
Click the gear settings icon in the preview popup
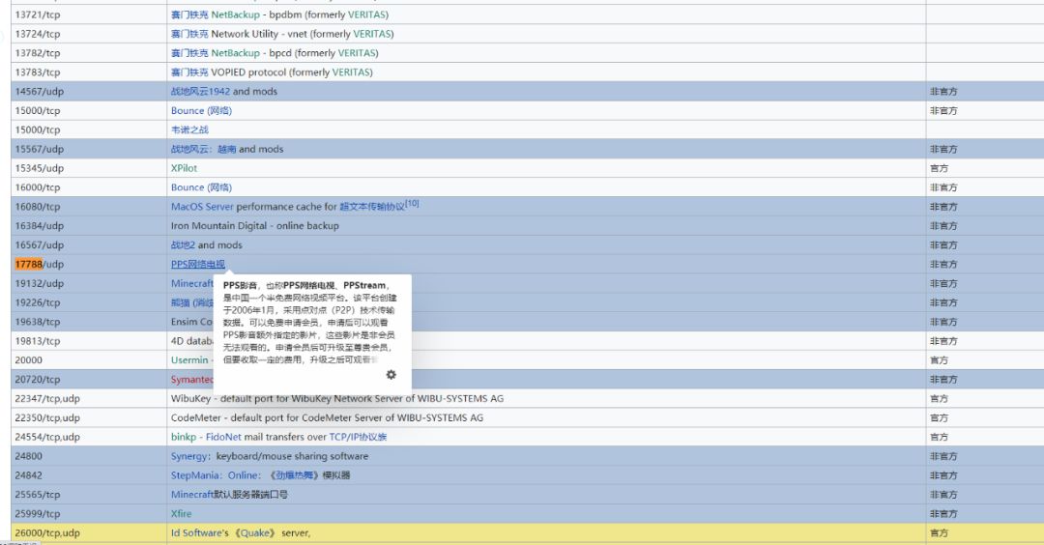[x=391, y=375]
